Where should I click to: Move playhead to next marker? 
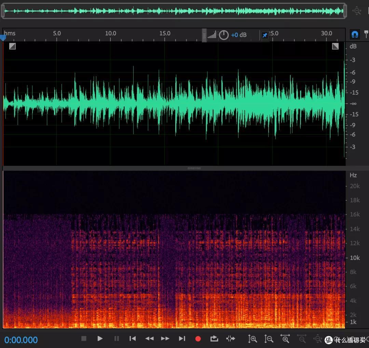point(182,338)
